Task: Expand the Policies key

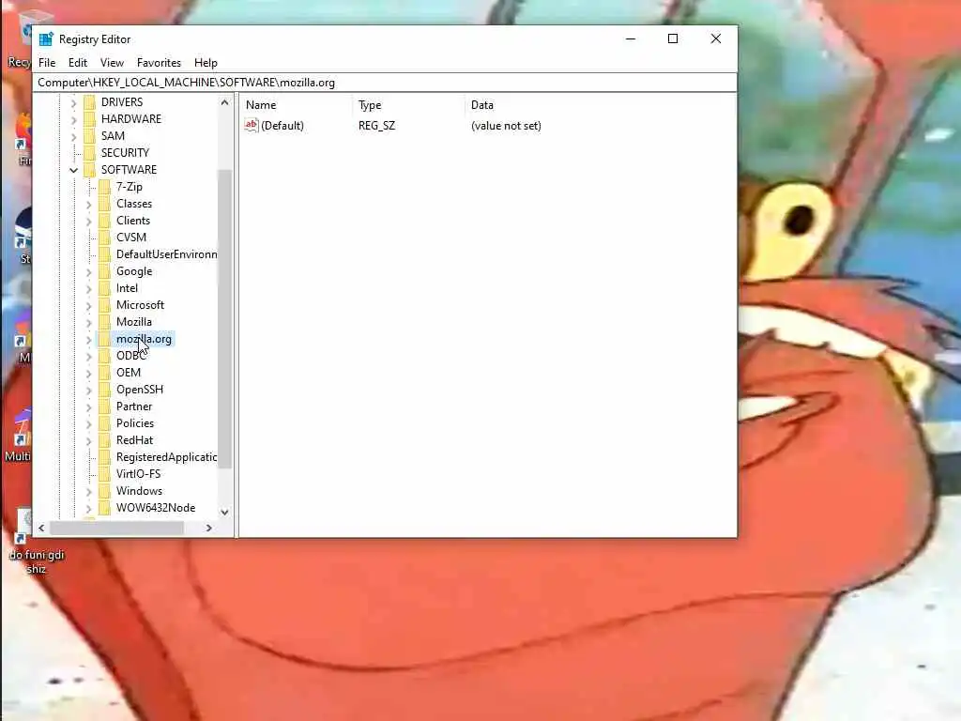Action: pos(89,423)
